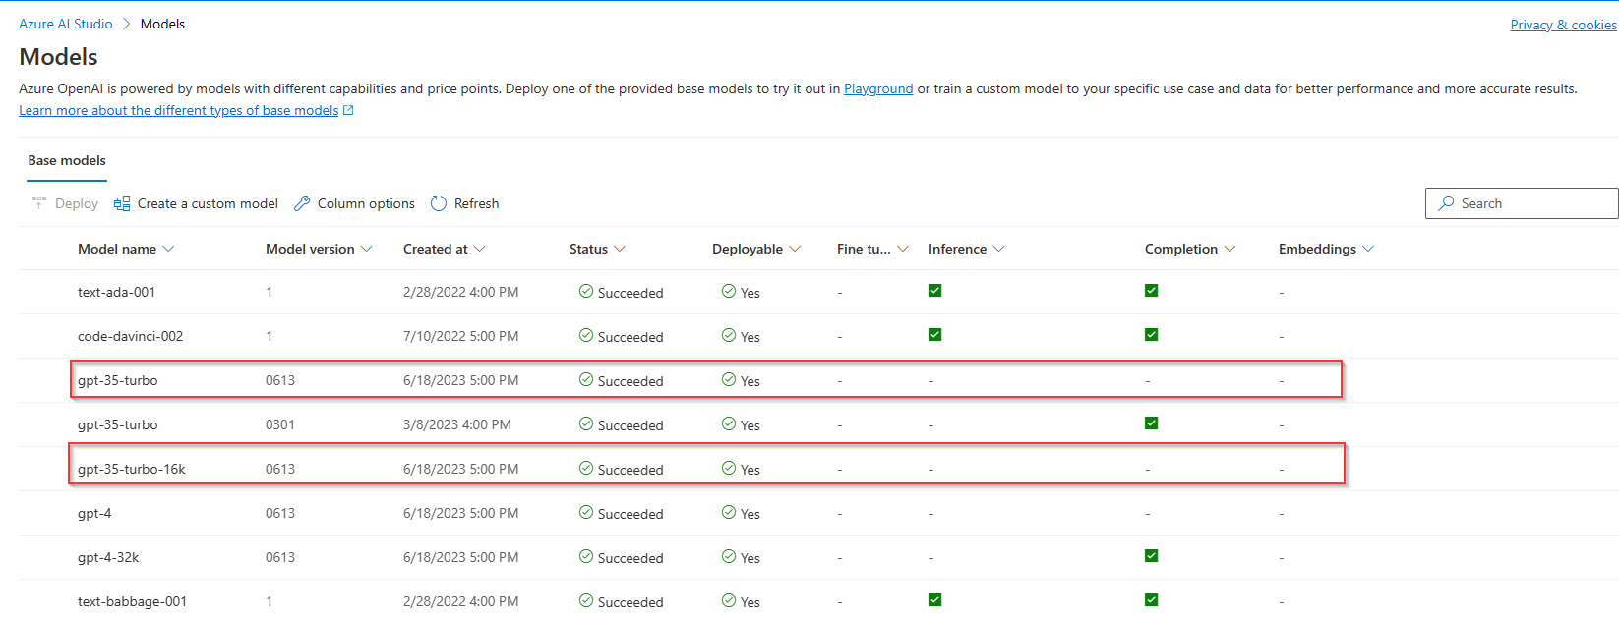Click the Succeeded status icon for code-davinci-002
The image size is (1619, 621).
click(x=586, y=335)
